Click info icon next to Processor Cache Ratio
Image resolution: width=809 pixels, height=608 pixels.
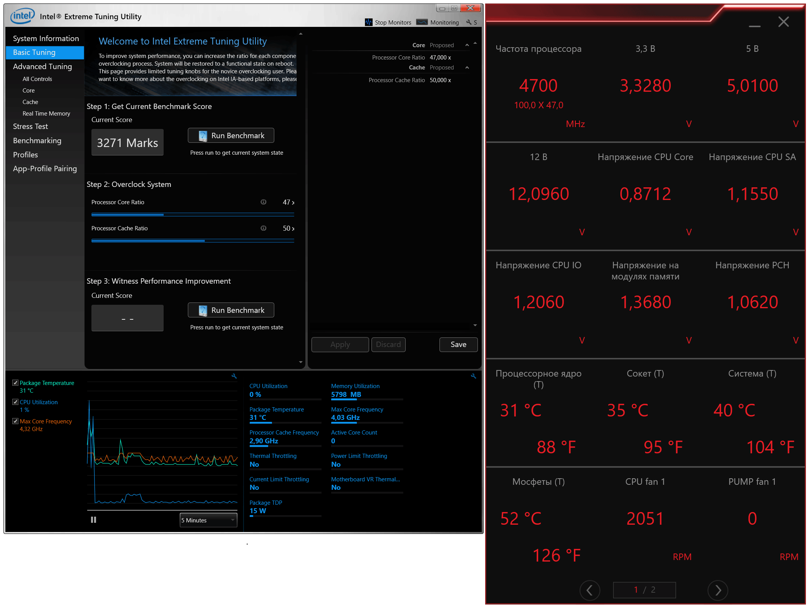(264, 228)
